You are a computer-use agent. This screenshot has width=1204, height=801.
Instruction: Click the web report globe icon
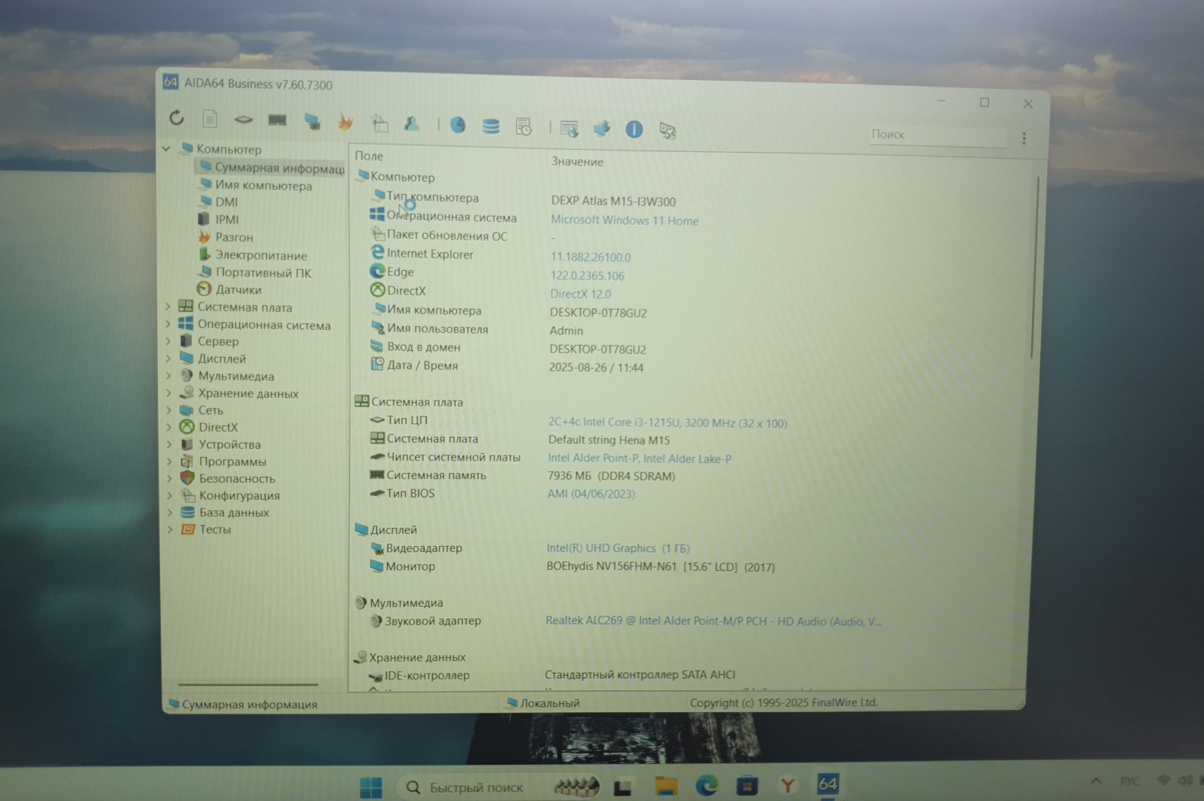coord(569,129)
